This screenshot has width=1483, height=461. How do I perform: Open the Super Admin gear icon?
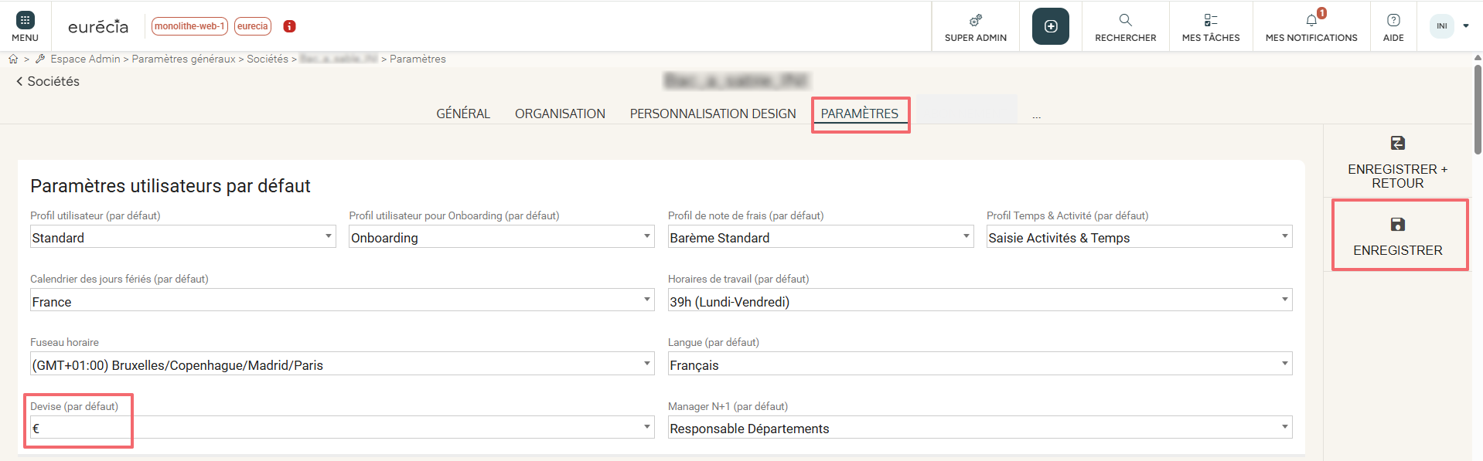pyautogui.click(x=975, y=21)
